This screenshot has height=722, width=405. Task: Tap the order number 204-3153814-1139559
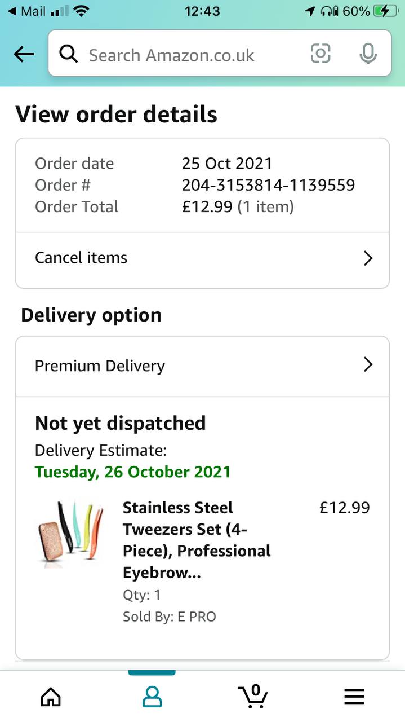click(x=268, y=185)
